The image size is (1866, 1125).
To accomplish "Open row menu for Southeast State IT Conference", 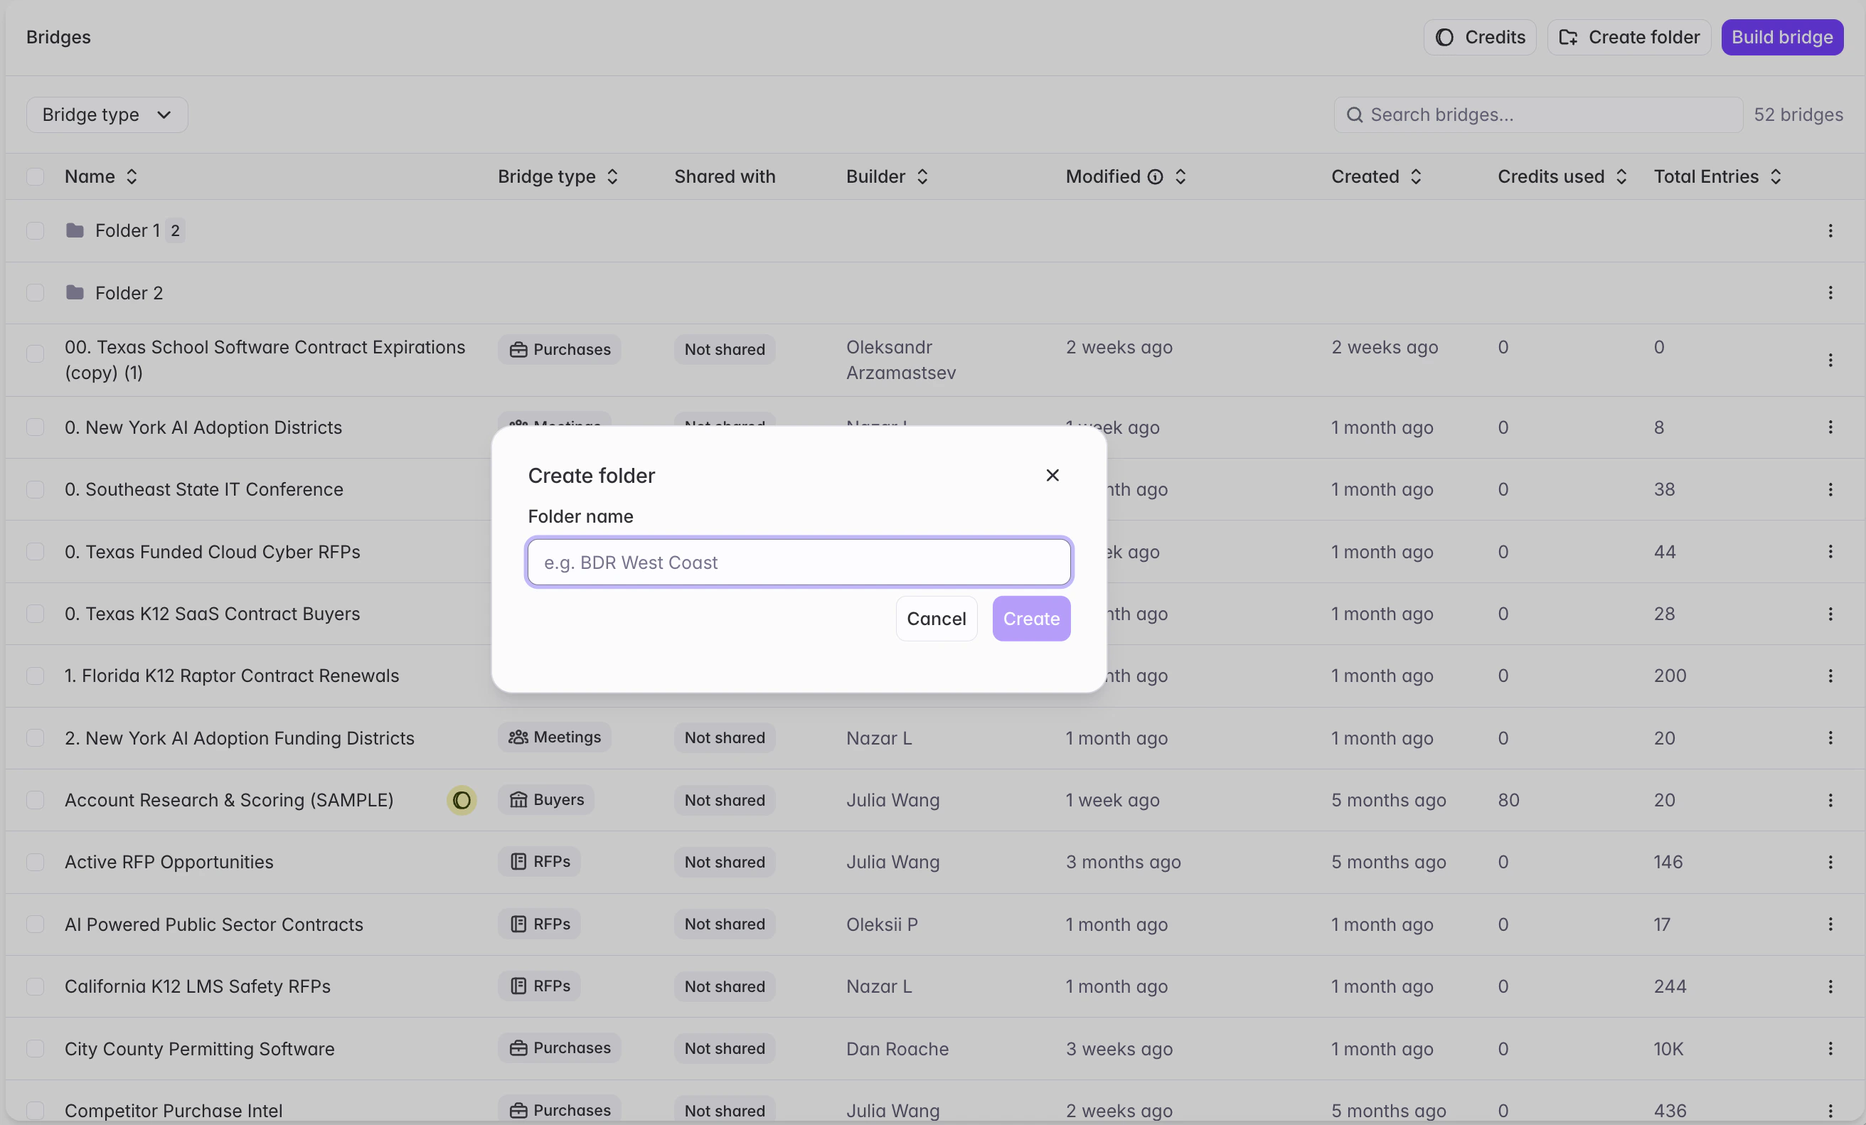I will click(1830, 489).
